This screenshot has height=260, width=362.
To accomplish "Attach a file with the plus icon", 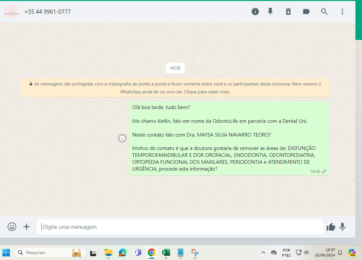I will (x=27, y=227).
